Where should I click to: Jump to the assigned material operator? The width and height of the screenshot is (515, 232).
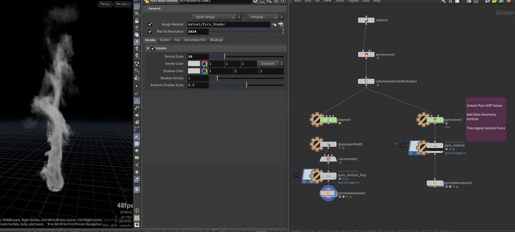point(274,25)
